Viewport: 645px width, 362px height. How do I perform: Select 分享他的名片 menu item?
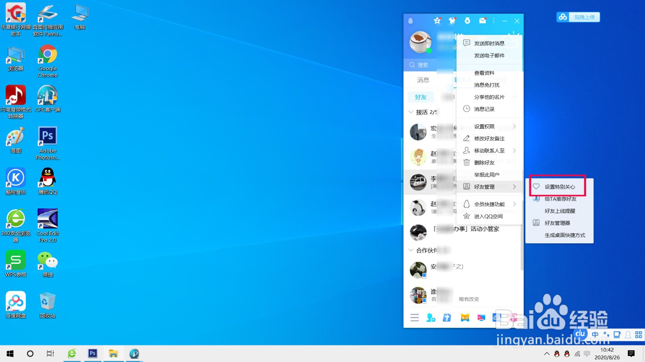pos(489,97)
